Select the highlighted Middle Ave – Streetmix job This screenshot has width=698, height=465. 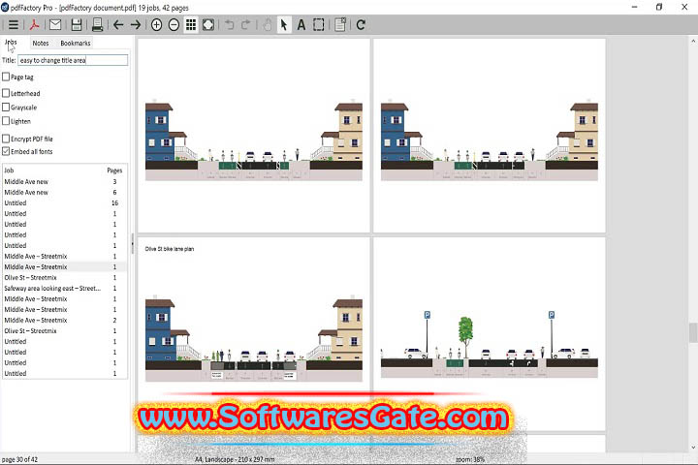(x=65, y=267)
